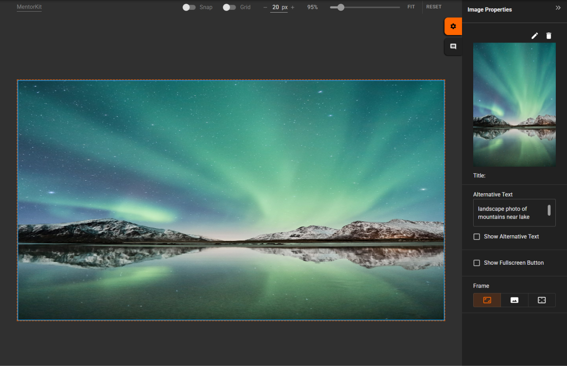The height and width of the screenshot is (366, 567).
Task: Increase grid size with plus button
Action: coord(293,7)
